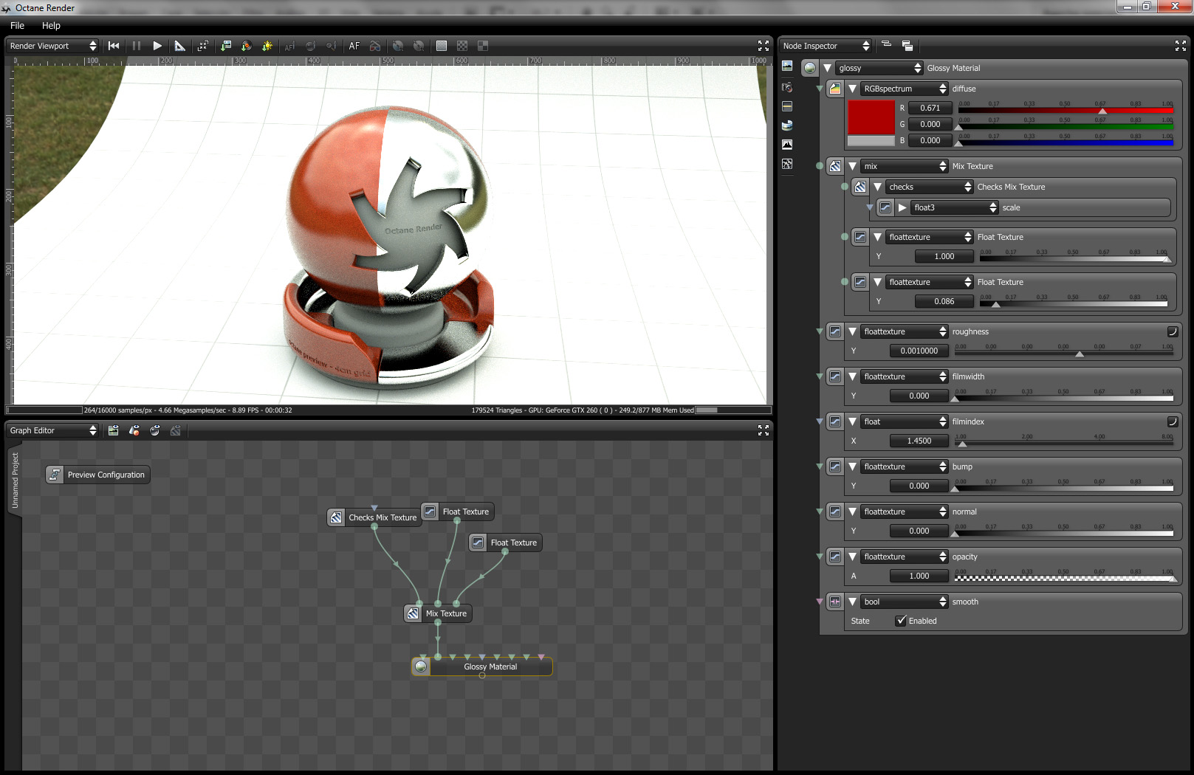This screenshot has width=1194, height=775.
Task: Click the black-and-white mountain icon in inspector sidebar
Action: tap(787, 145)
